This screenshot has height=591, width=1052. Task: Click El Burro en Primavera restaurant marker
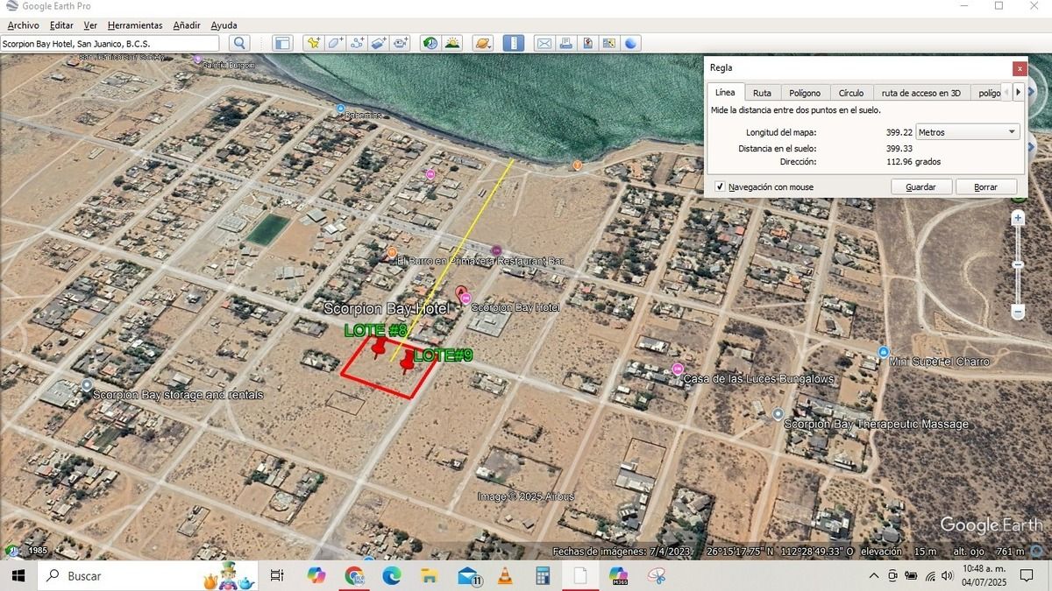392,253
